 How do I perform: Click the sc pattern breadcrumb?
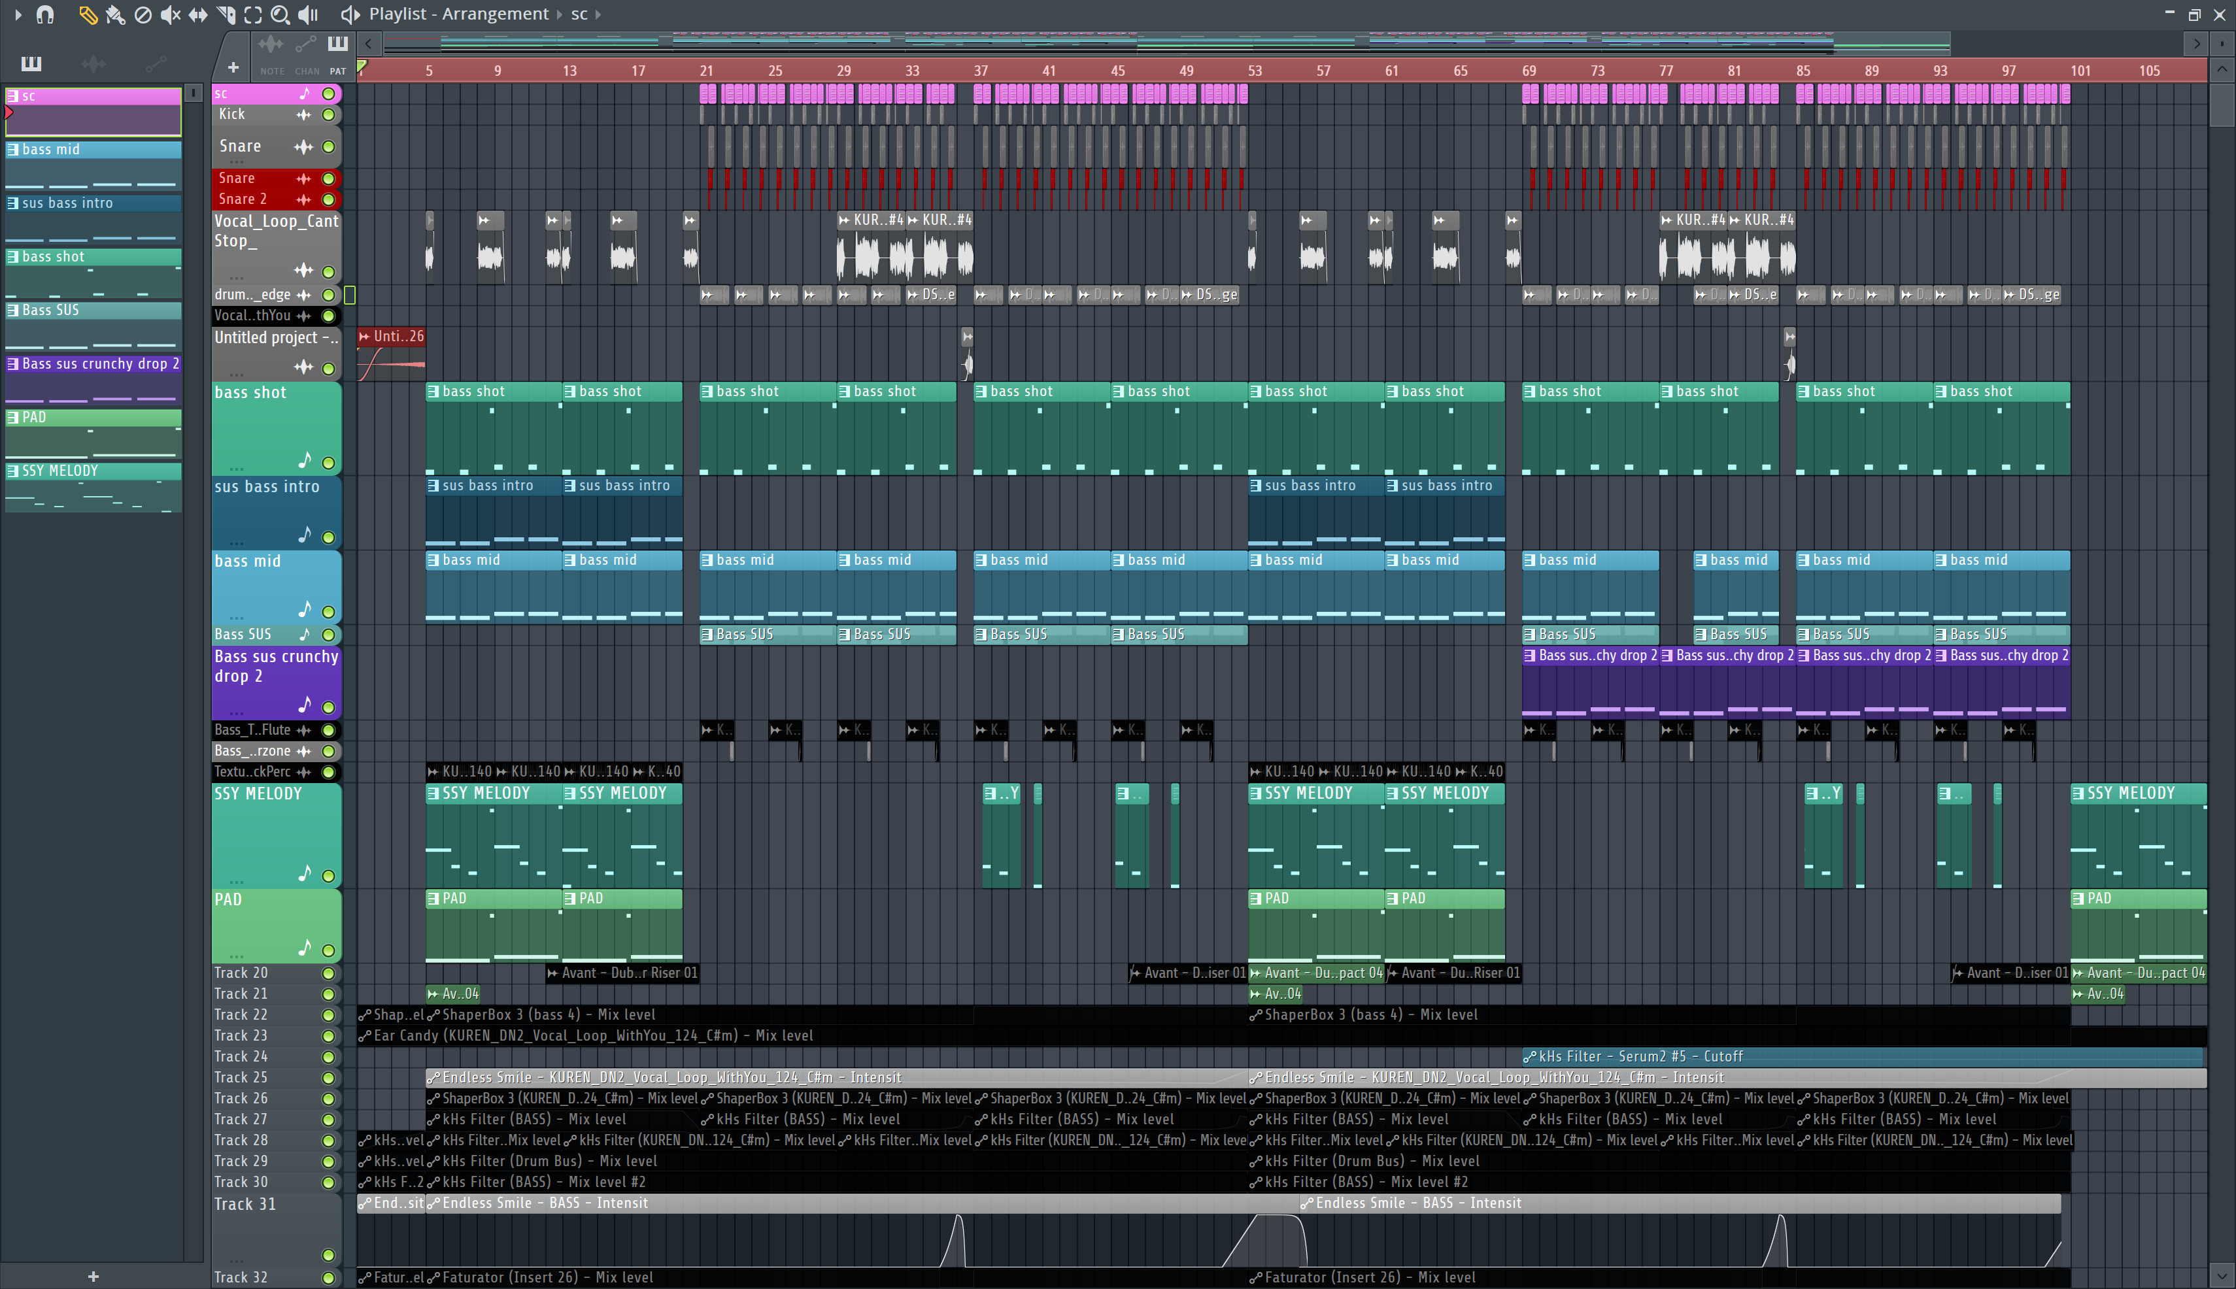point(579,14)
